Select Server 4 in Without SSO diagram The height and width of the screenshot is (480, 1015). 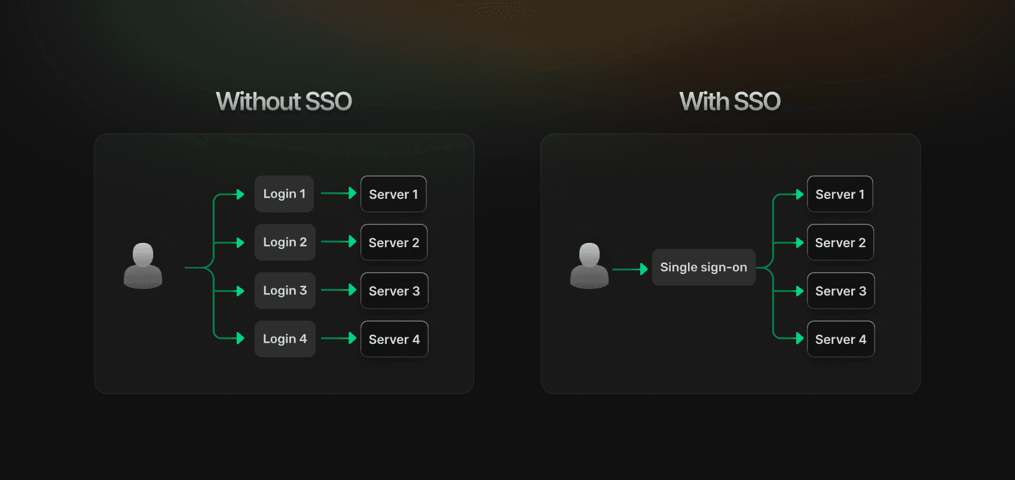(395, 339)
